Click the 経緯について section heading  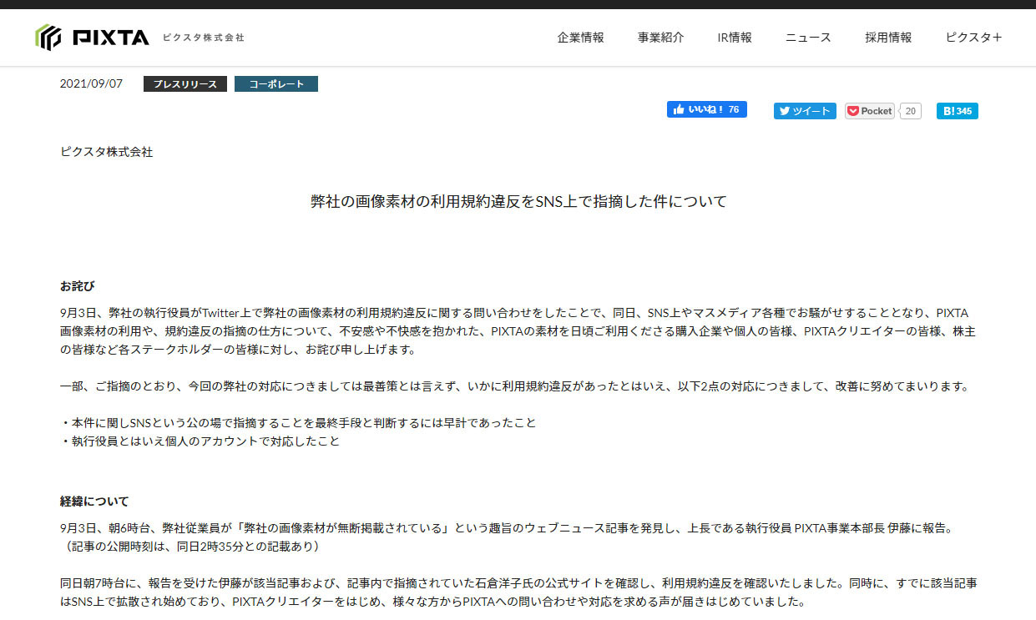[x=94, y=502]
